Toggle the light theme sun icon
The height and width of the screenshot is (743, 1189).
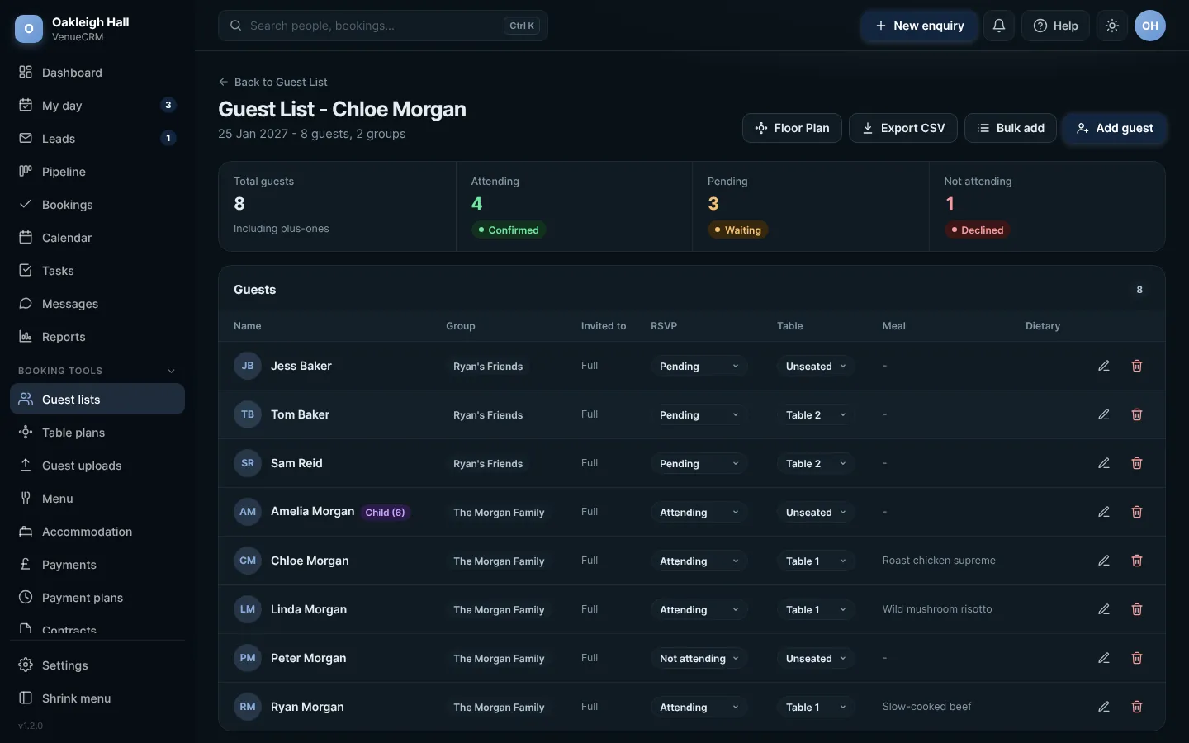(1112, 26)
